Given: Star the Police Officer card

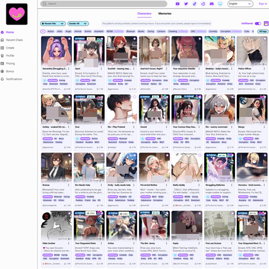Looking at the screenshot, I should [x=265, y=39].
